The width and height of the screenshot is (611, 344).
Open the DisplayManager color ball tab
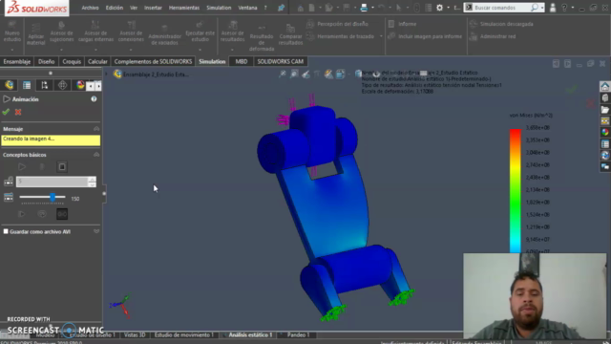(x=80, y=85)
